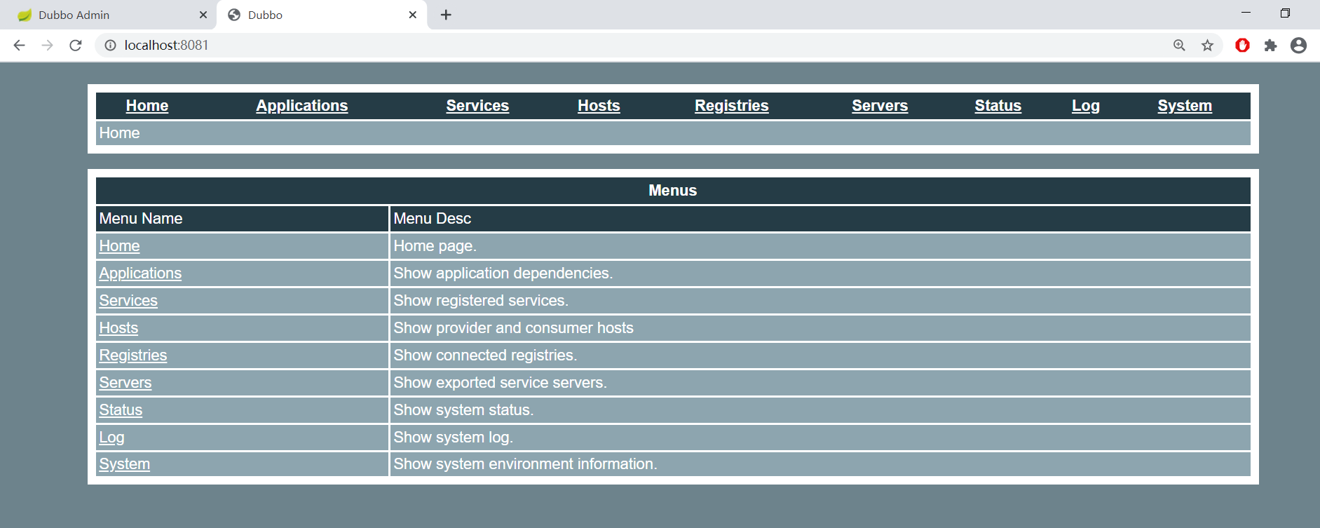
Task: Click the Servers link in Menus table
Action: pos(125,383)
